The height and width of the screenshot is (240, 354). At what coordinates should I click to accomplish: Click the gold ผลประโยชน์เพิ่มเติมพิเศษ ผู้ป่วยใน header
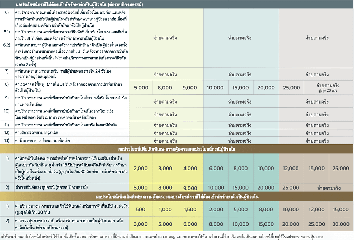tap(177, 149)
